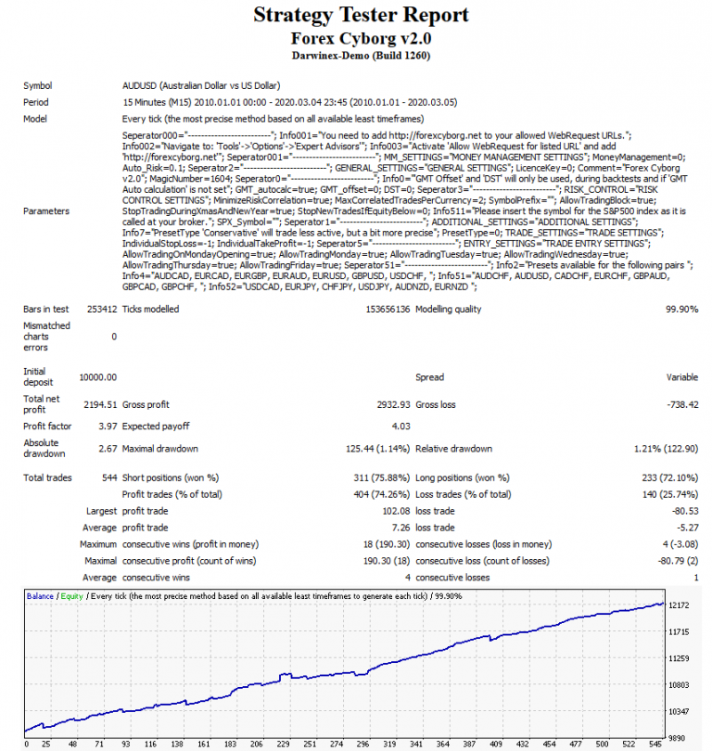The image size is (712, 751).
Task: Click the Gross profit value '2932.93'
Action: [x=394, y=405]
